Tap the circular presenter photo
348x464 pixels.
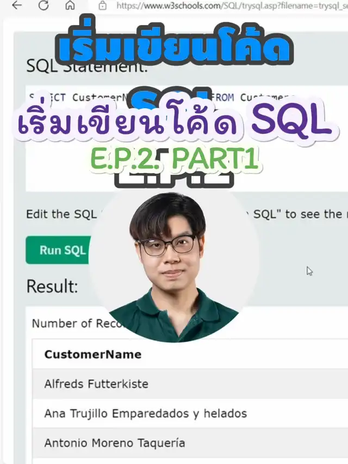coord(175,267)
